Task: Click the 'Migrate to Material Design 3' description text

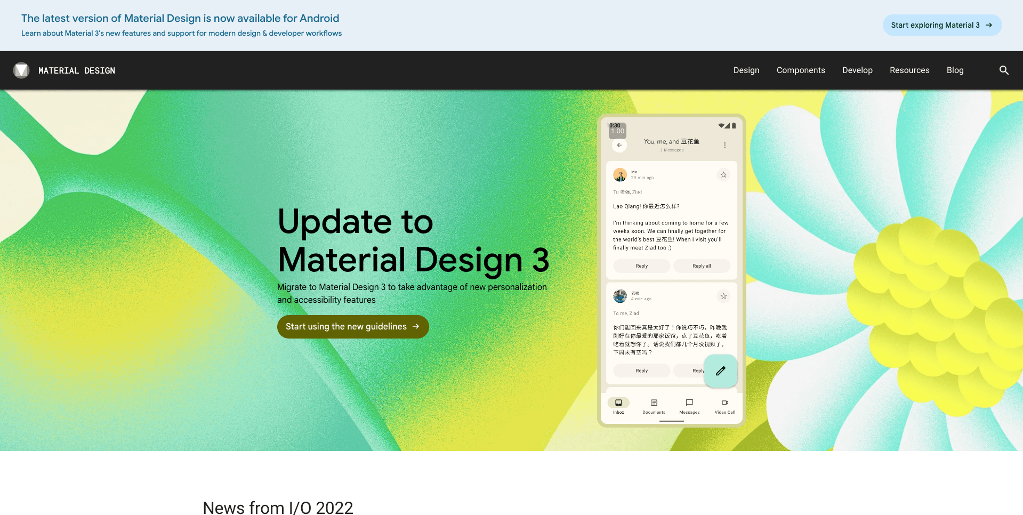Action: (x=412, y=293)
